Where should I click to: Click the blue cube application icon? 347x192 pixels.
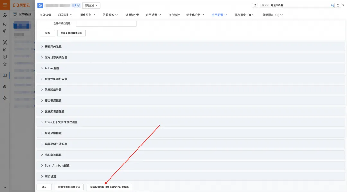click(40, 5)
